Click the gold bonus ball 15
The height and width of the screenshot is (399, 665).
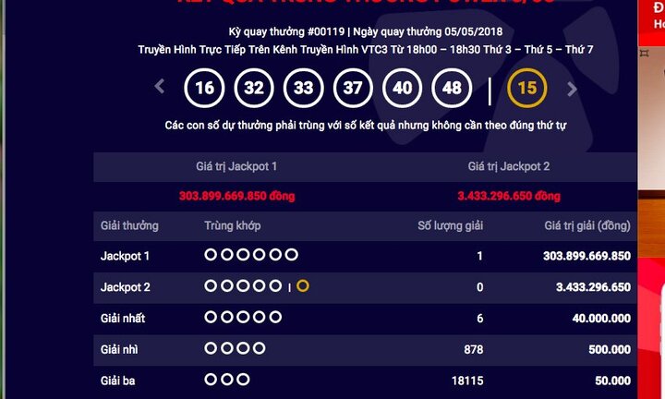click(527, 88)
